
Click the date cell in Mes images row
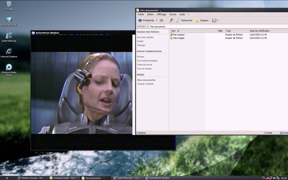[258, 38]
